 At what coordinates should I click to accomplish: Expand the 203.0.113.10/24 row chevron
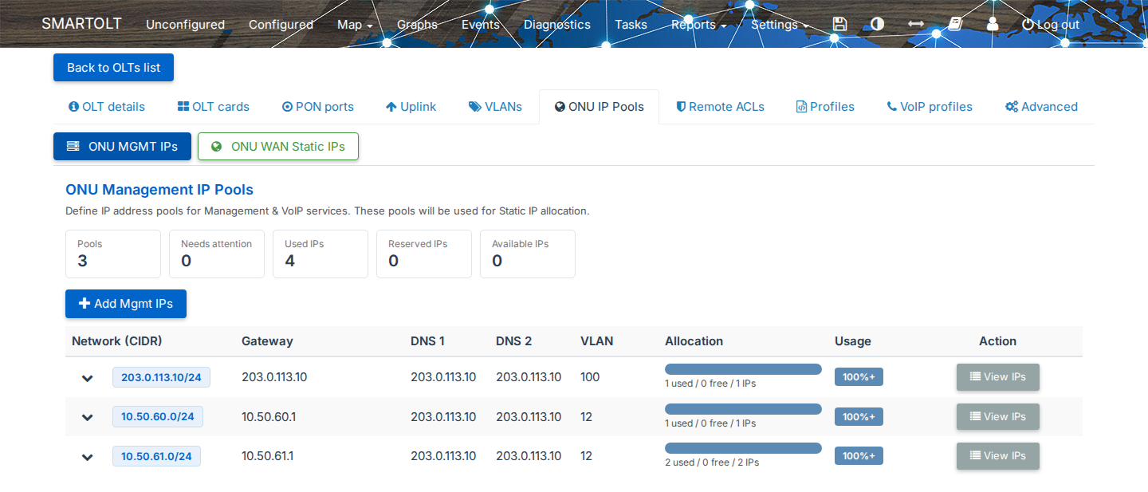(x=88, y=378)
